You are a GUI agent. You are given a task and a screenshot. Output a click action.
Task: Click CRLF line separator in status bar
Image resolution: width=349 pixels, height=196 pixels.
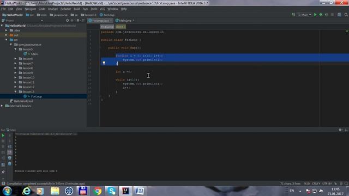[316, 183]
